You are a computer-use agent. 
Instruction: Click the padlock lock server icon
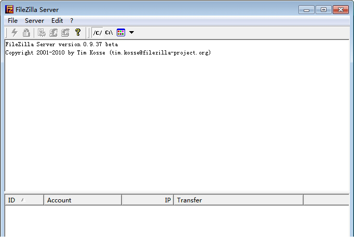pos(26,33)
